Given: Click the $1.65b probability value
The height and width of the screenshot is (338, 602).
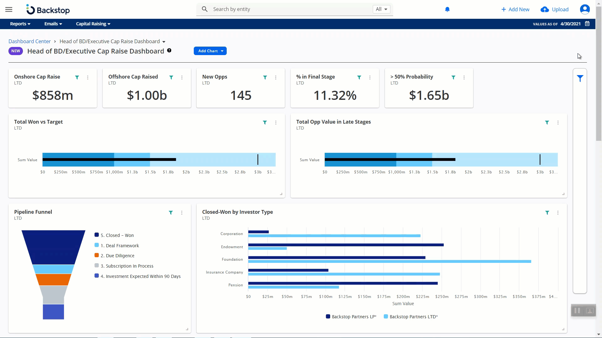Looking at the screenshot, I should pyautogui.click(x=429, y=95).
